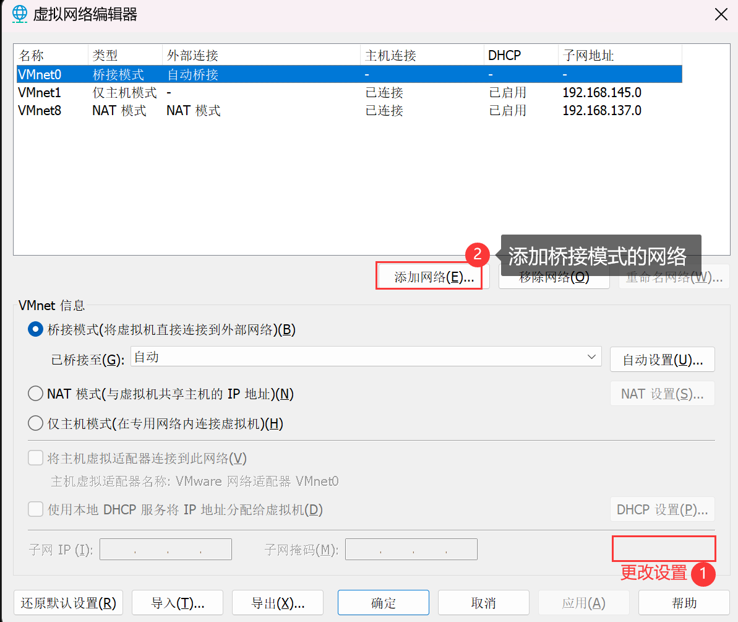Click the 添加网络(E)... button
This screenshot has width=738, height=622.
tap(434, 277)
